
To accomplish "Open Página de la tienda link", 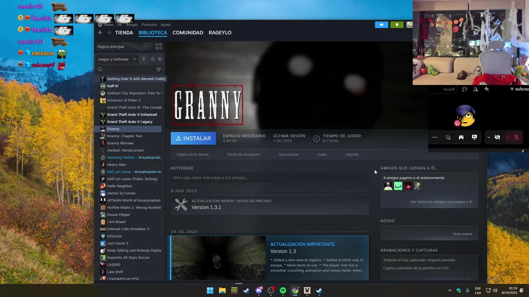I will click(x=193, y=154).
